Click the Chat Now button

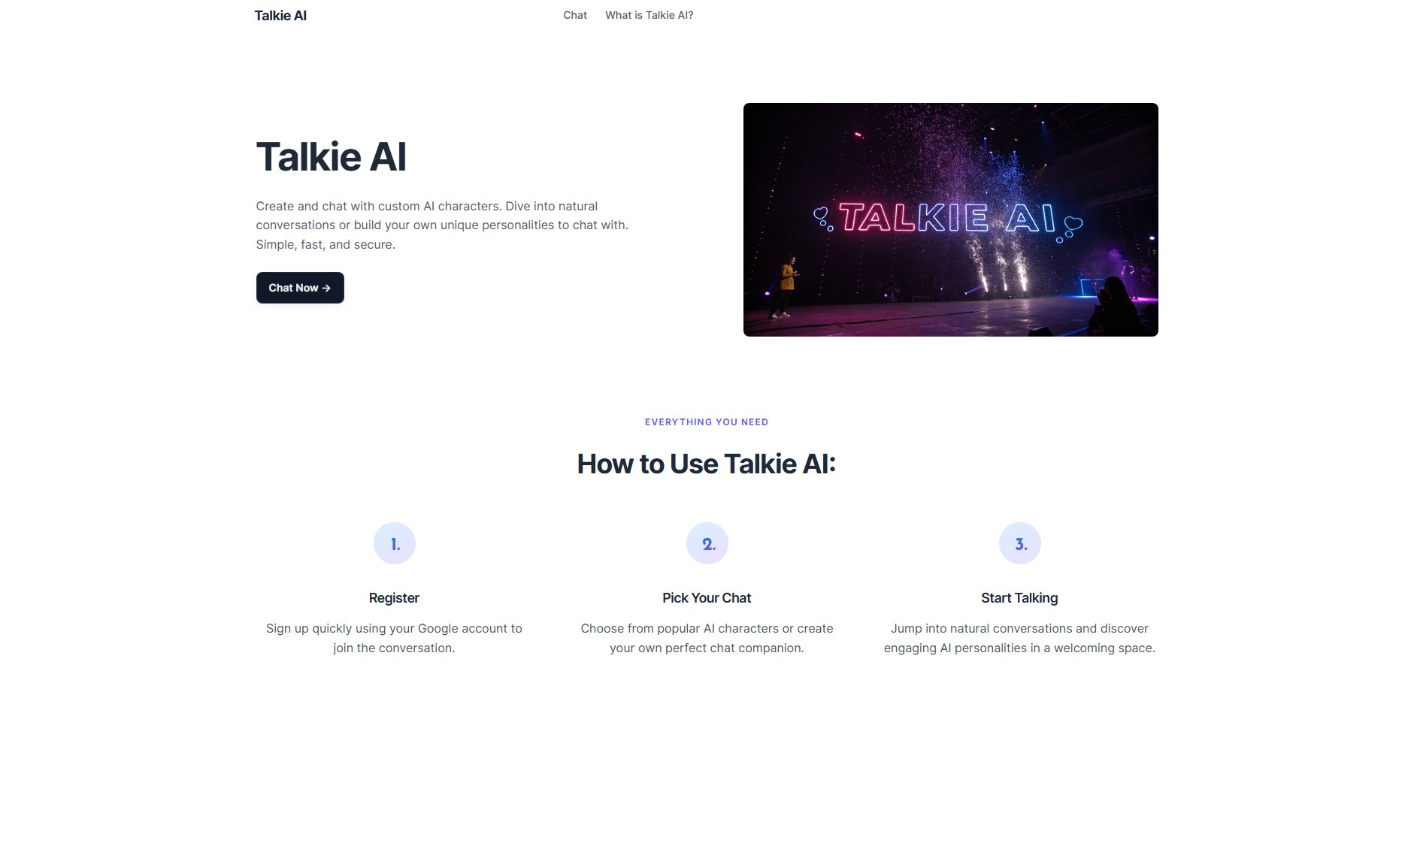click(300, 288)
